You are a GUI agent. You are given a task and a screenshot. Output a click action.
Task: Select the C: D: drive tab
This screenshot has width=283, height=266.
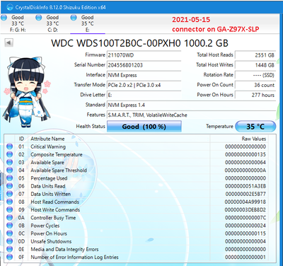coord(52,23)
